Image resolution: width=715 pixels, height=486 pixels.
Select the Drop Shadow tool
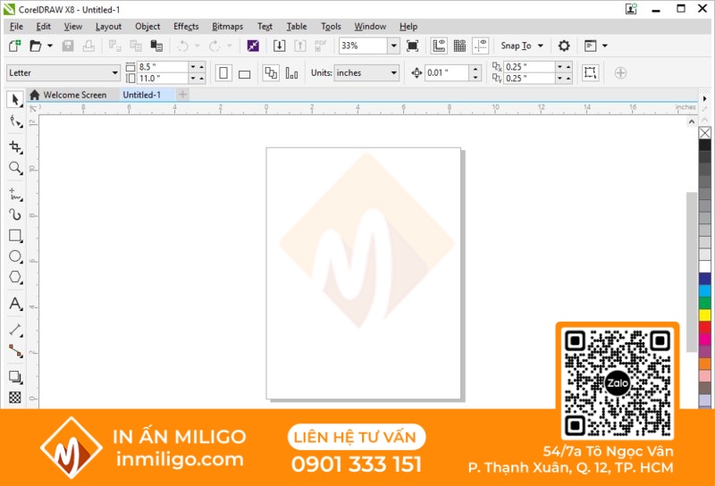pos(15,377)
